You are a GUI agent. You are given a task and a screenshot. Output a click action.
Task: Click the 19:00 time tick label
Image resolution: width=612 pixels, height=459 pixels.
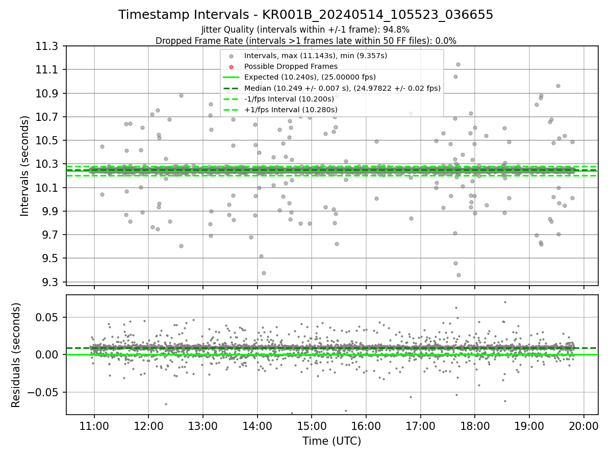529,425
